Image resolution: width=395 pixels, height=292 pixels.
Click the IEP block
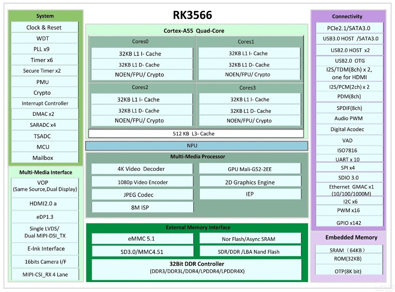(250, 194)
